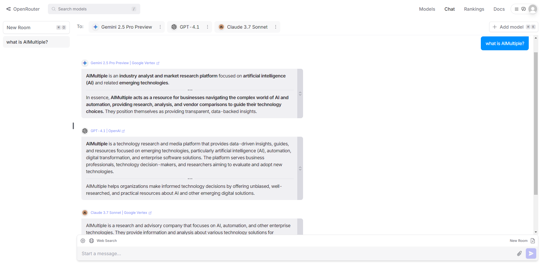Viewport: 540px width, 265px height.
Task: Open chat settings gear icon
Action: click(83, 241)
